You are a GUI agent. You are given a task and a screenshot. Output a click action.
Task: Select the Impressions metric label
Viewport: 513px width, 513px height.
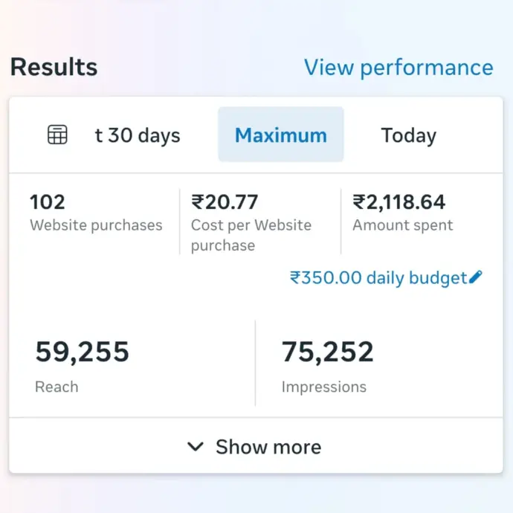point(323,387)
